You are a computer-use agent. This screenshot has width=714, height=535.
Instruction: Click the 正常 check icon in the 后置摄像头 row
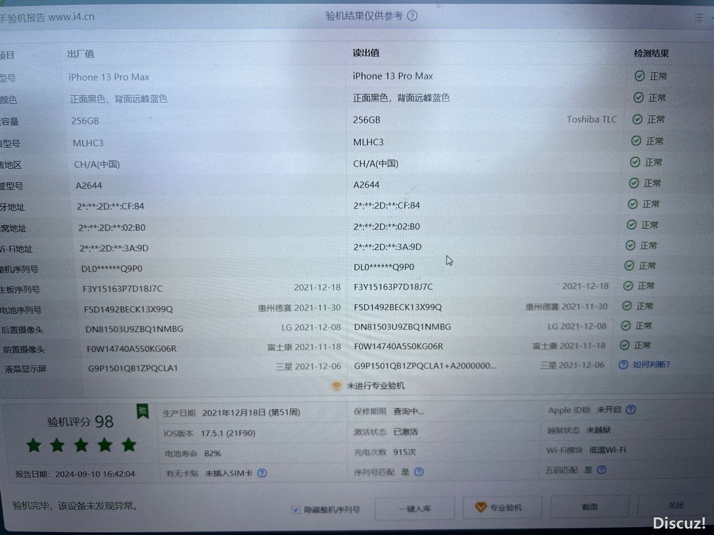click(x=626, y=325)
